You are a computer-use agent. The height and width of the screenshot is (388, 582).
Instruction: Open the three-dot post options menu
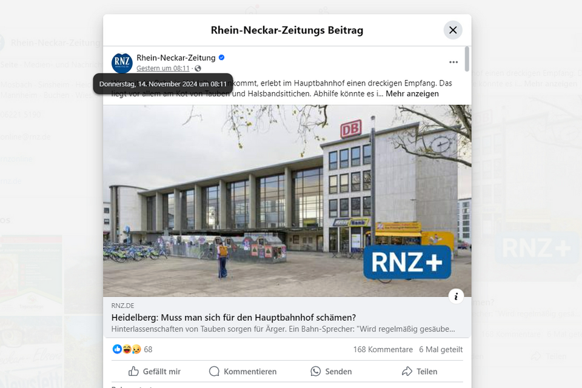pos(453,62)
